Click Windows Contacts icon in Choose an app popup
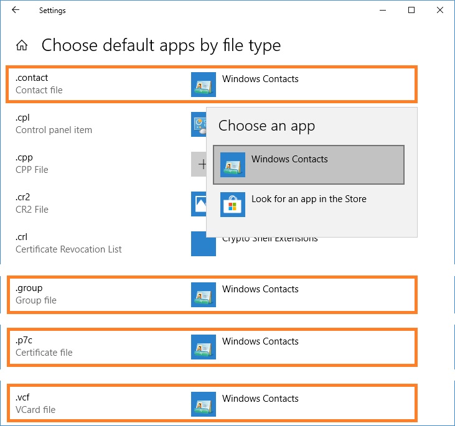The image size is (455, 426). tap(232, 165)
